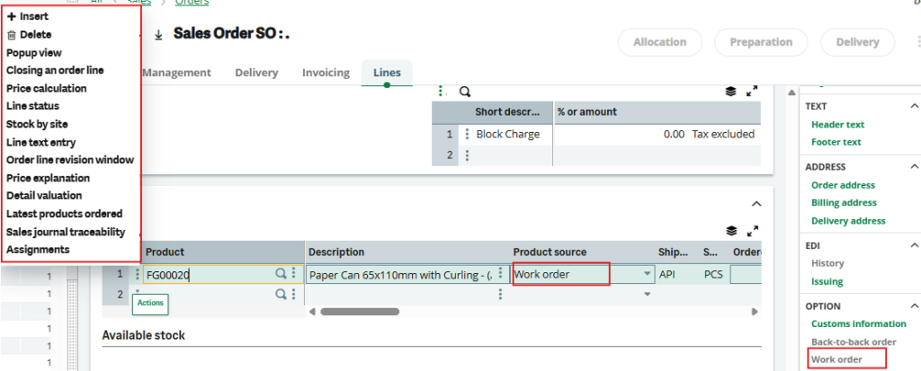The width and height of the screenshot is (921, 371).
Task: Switch to the Delivery tab
Action: tap(256, 73)
